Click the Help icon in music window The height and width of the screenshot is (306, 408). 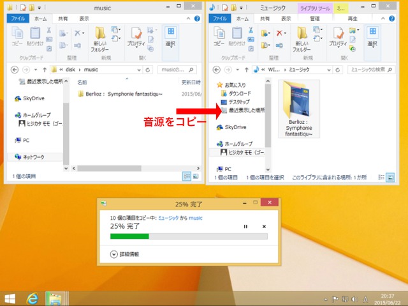pos(197,19)
